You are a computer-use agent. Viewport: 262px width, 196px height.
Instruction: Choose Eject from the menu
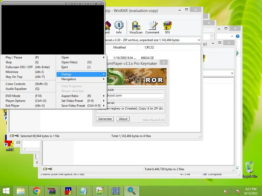81,67
